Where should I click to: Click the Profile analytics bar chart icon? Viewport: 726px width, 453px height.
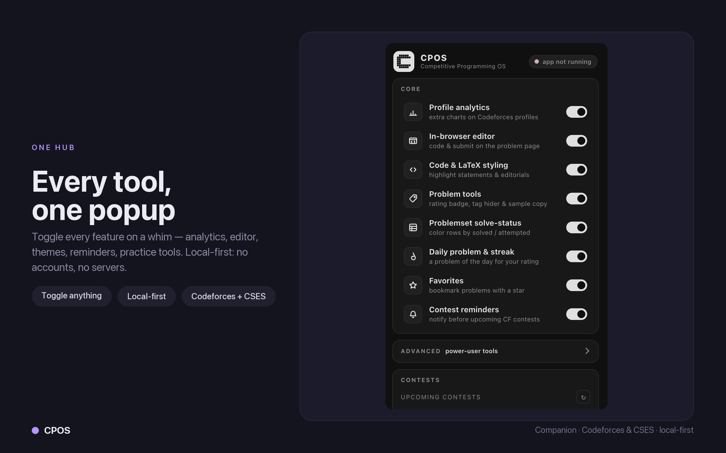pos(413,112)
